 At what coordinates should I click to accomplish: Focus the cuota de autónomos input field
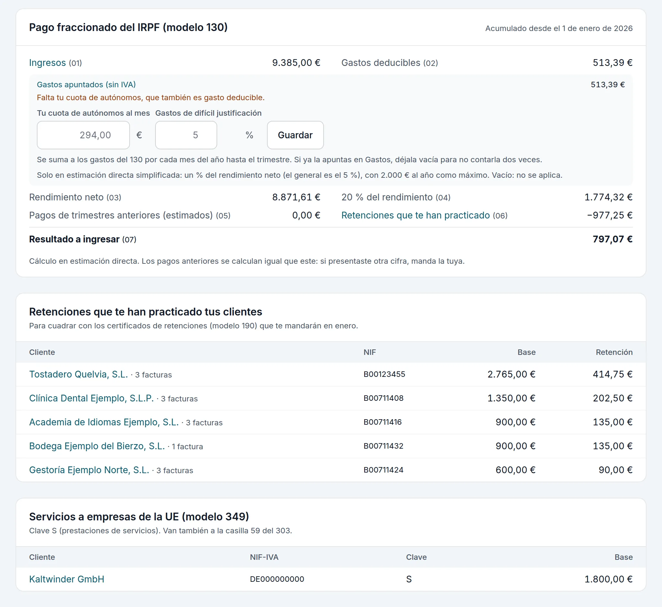point(83,135)
